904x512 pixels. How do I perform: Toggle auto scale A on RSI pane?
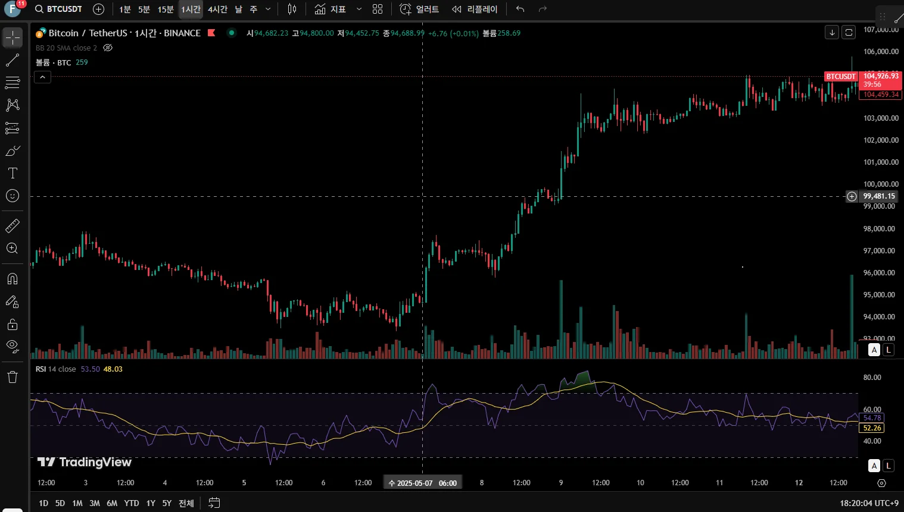pyautogui.click(x=874, y=466)
